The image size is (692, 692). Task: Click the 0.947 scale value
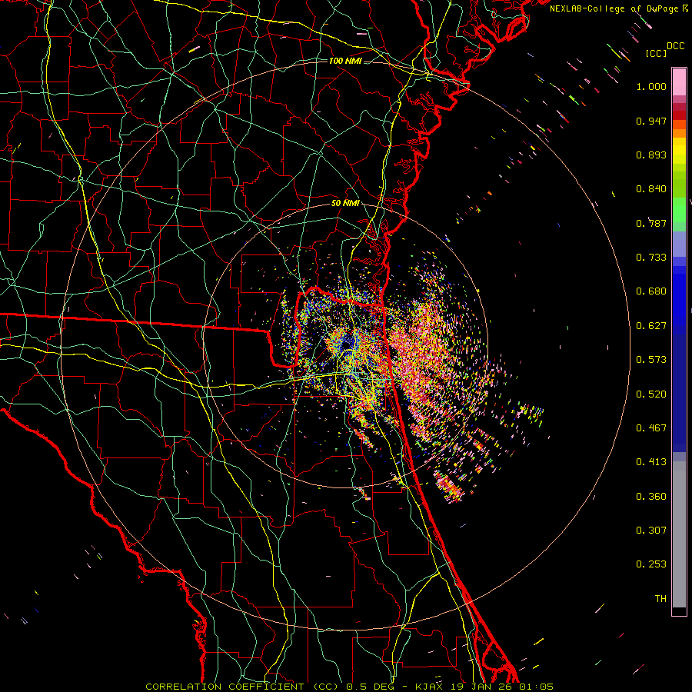651,121
